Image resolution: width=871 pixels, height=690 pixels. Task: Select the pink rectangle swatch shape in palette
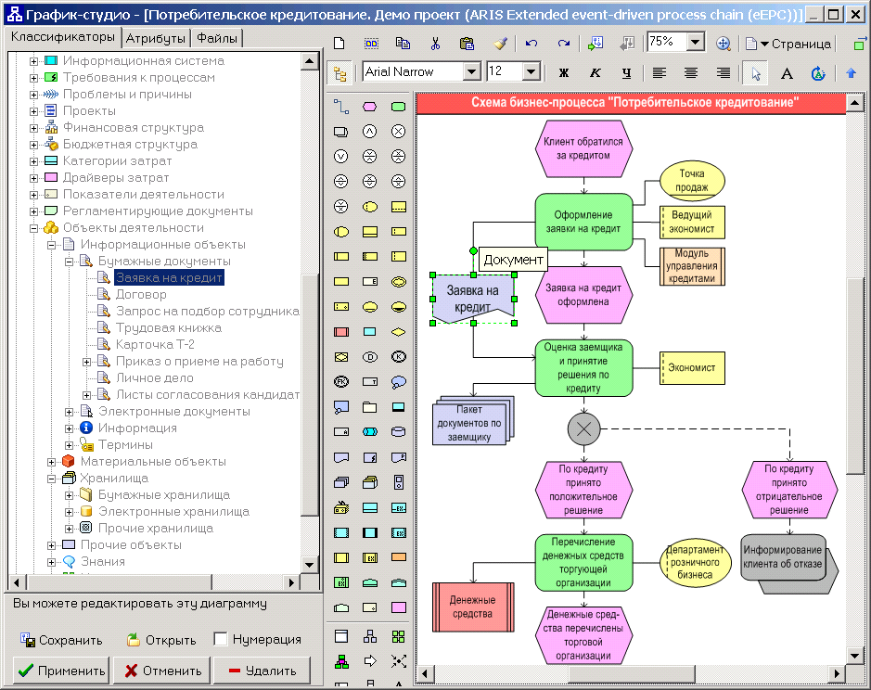[398, 607]
